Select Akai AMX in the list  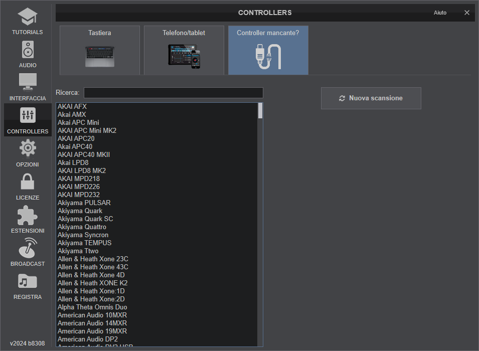click(x=157, y=114)
